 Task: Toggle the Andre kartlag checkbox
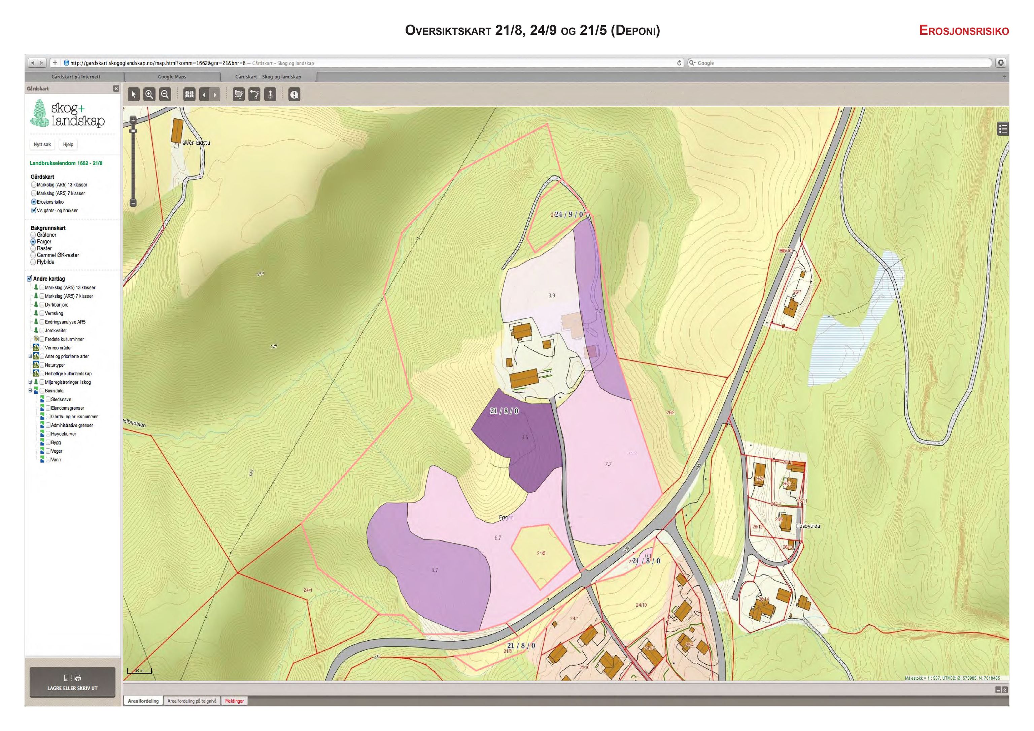[x=30, y=279]
